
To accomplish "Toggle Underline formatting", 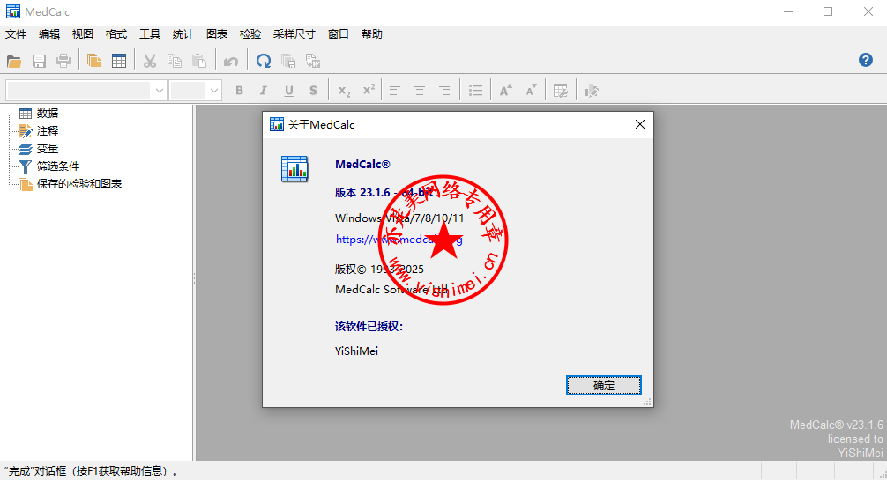I will [x=289, y=91].
